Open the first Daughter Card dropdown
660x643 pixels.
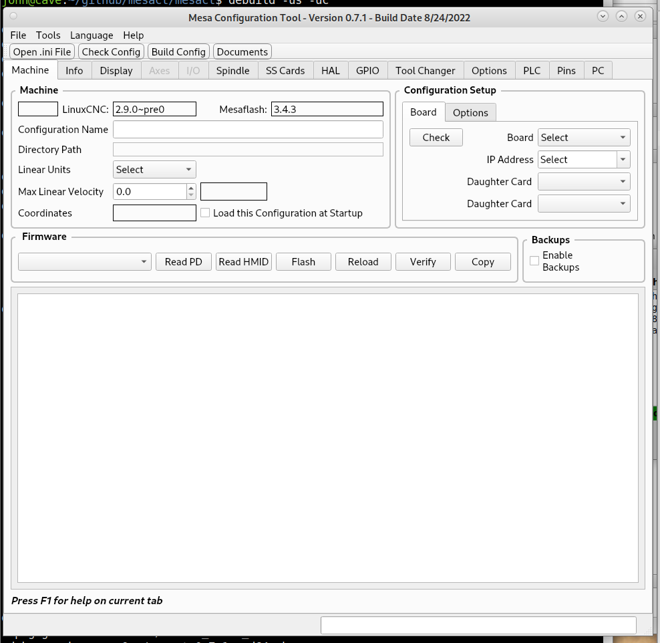pos(584,182)
